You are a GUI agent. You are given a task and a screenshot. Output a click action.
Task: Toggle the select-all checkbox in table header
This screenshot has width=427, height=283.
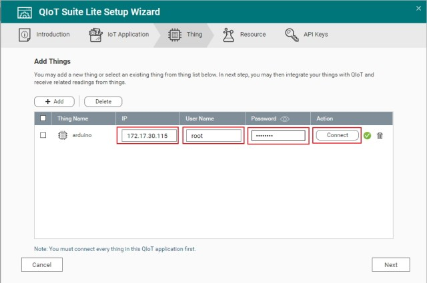point(43,119)
